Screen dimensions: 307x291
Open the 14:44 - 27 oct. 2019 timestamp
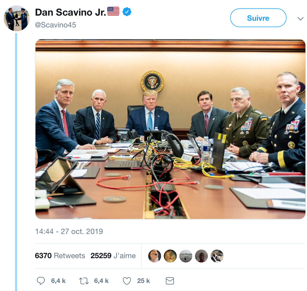(x=69, y=232)
